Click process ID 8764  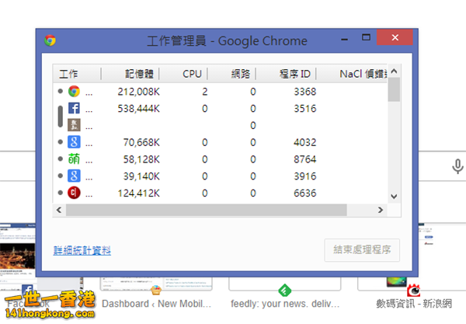pos(305,159)
